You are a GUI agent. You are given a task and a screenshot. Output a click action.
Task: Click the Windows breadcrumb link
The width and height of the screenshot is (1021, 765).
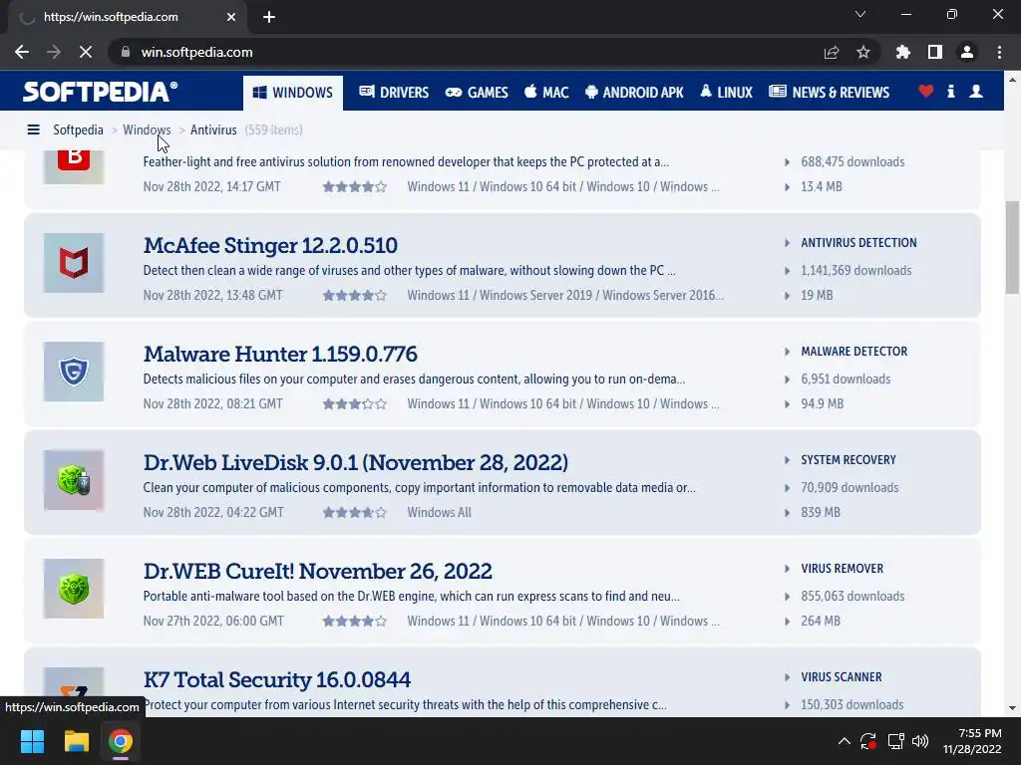pyautogui.click(x=147, y=129)
